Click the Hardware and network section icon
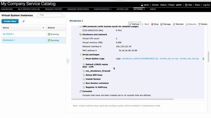Image resolution: width=211 pixels, height=118 pixels. (80, 34)
